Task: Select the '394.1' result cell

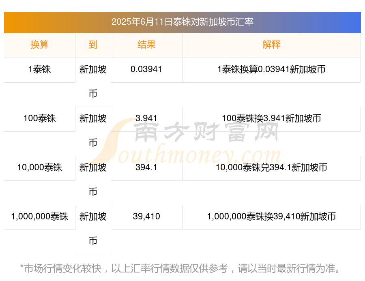Action: point(146,167)
